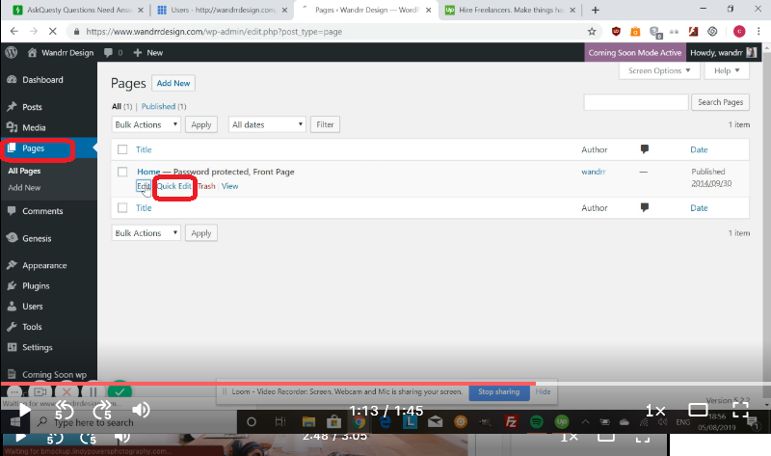771x456 pixels.
Task: Click Stop sharing in Loom bar
Action: tap(498, 391)
